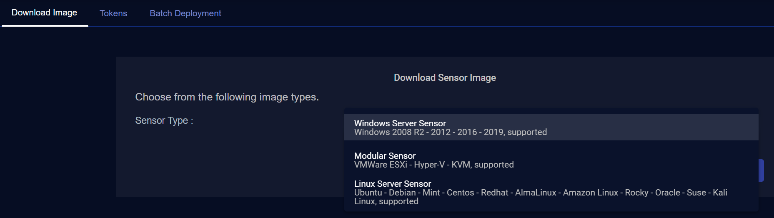Select the Download Image tab

pyautogui.click(x=44, y=13)
